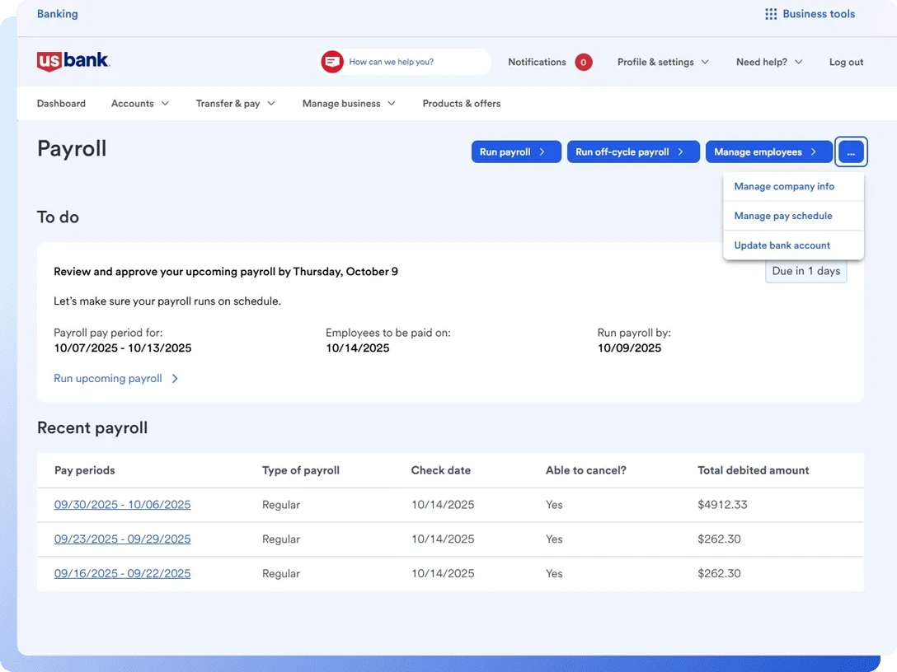Select Update bank account option
The image size is (897, 672).
click(x=782, y=245)
